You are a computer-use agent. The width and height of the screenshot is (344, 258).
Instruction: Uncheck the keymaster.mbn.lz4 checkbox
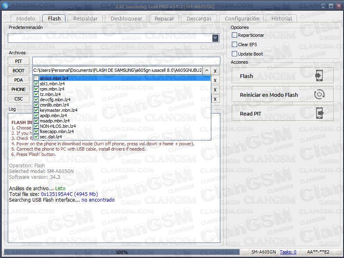pyautogui.click(x=36, y=110)
